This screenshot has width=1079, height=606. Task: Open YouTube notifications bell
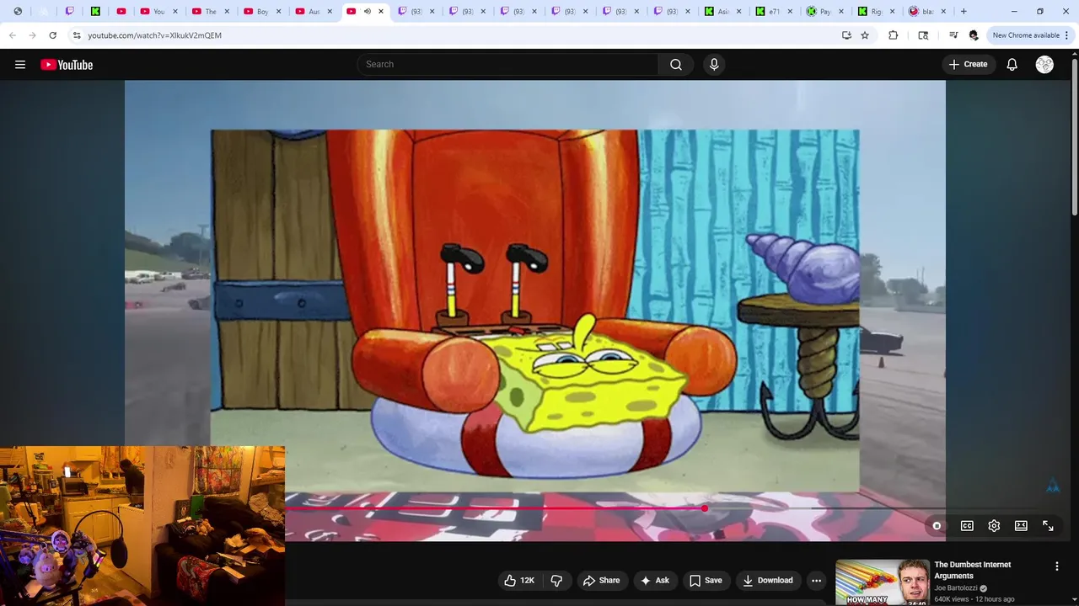pyautogui.click(x=1012, y=65)
